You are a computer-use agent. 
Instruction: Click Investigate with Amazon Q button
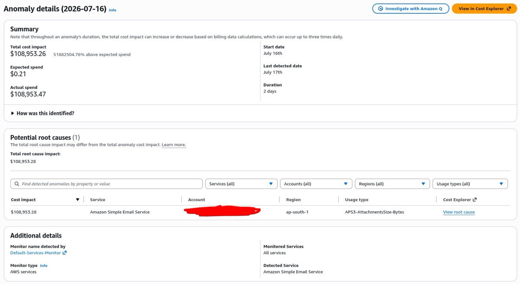[x=410, y=9]
